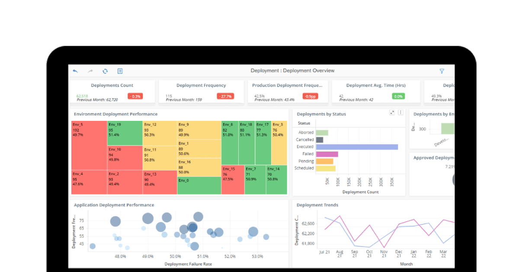Click the Deployments by Status title

[x=321, y=114]
